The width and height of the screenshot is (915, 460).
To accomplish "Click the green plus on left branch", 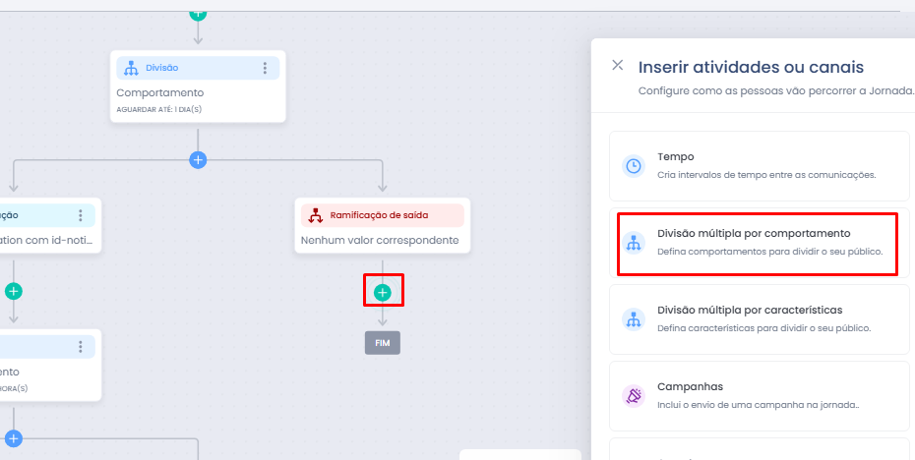I will (14, 291).
